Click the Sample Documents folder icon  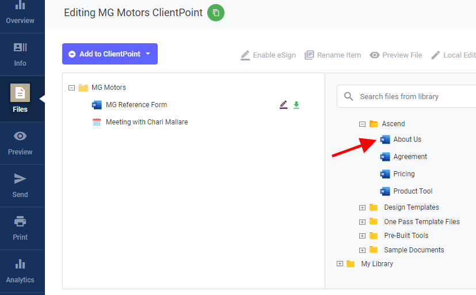[x=374, y=249]
